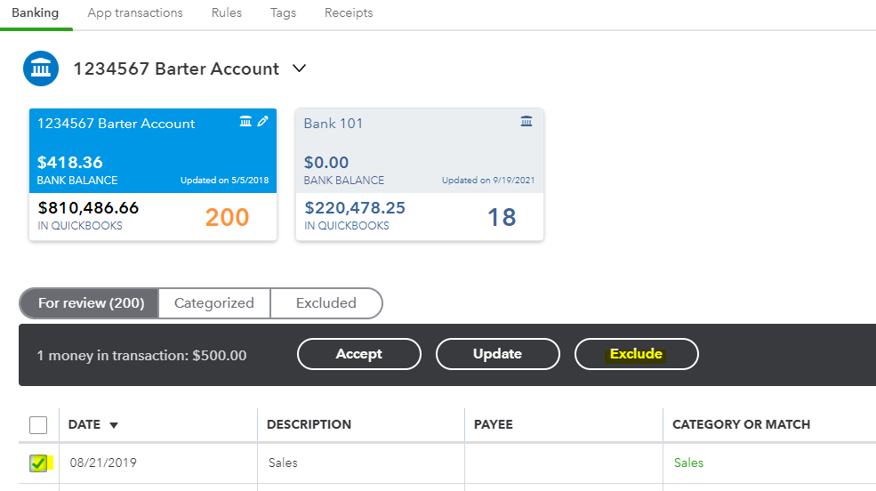Image resolution: width=876 pixels, height=491 pixels.
Task: Select the Banking tab
Action: [x=36, y=13]
